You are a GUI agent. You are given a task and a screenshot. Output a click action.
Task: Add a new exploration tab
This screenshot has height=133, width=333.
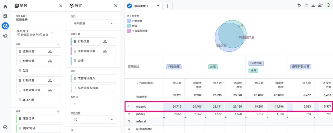tap(167, 6)
